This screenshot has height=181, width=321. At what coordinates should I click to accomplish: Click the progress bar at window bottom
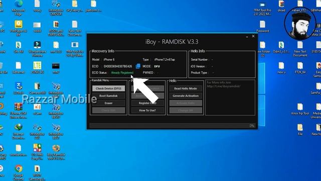172,125
